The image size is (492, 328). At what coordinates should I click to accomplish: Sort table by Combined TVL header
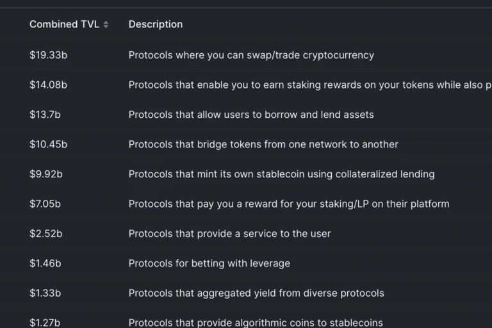pyautogui.click(x=64, y=24)
